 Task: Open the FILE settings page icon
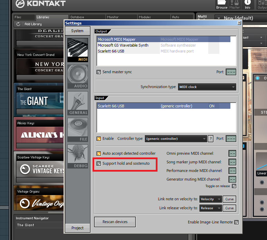pos(78,130)
